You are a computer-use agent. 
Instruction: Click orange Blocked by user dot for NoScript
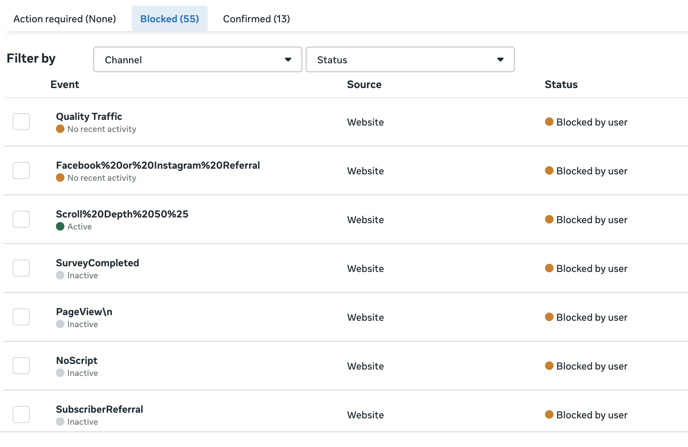click(x=549, y=366)
